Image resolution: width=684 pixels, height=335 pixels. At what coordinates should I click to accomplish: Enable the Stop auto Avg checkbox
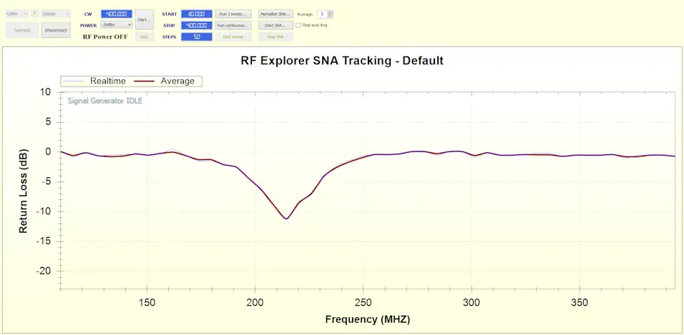tap(298, 25)
